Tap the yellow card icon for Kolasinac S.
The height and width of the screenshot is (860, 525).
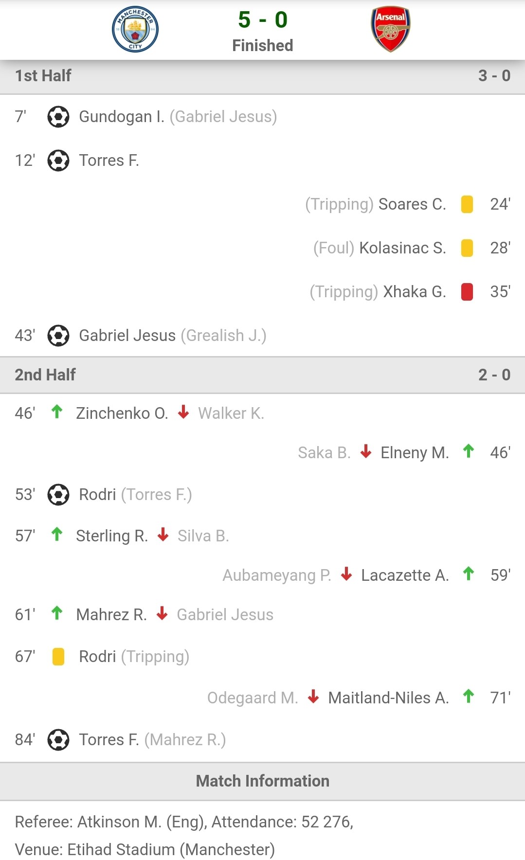point(467,248)
